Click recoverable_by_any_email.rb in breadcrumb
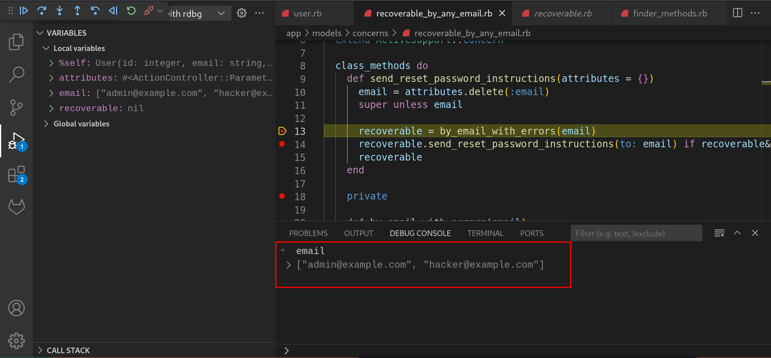The width and height of the screenshot is (771, 358). click(x=472, y=33)
